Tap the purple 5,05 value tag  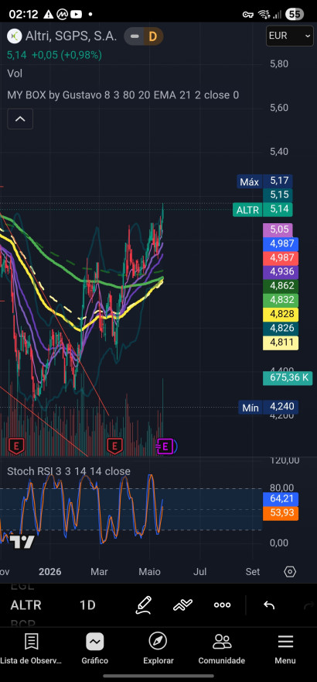[278, 229]
